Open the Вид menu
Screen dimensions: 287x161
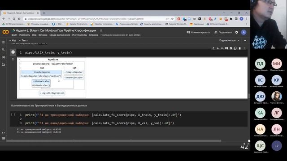[x=34, y=35]
